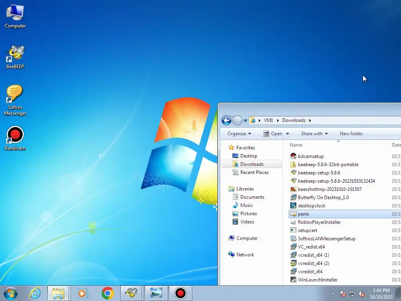
Task: Open Action Center flag tray icon
Action: 342,294
